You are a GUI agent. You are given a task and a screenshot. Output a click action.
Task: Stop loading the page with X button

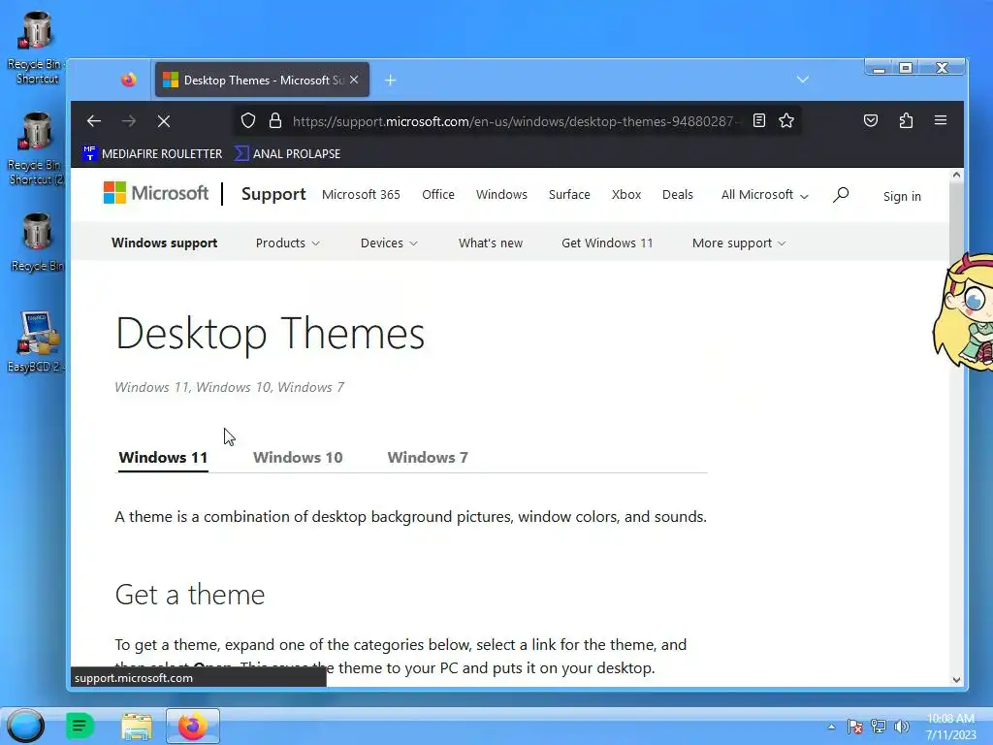[163, 121]
